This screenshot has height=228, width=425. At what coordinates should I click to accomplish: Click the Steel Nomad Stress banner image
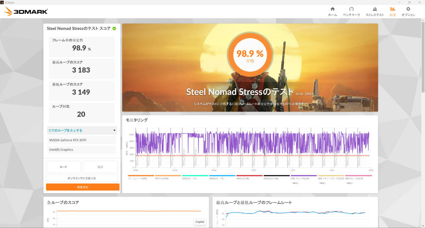coord(250,68)
